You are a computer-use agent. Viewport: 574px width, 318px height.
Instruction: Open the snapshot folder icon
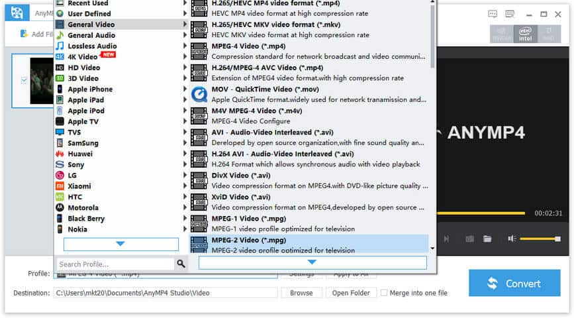click(x=487, y=239)
